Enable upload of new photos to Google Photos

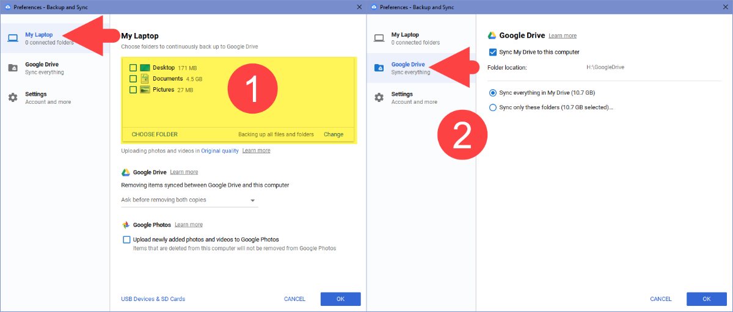pos(126,239)
